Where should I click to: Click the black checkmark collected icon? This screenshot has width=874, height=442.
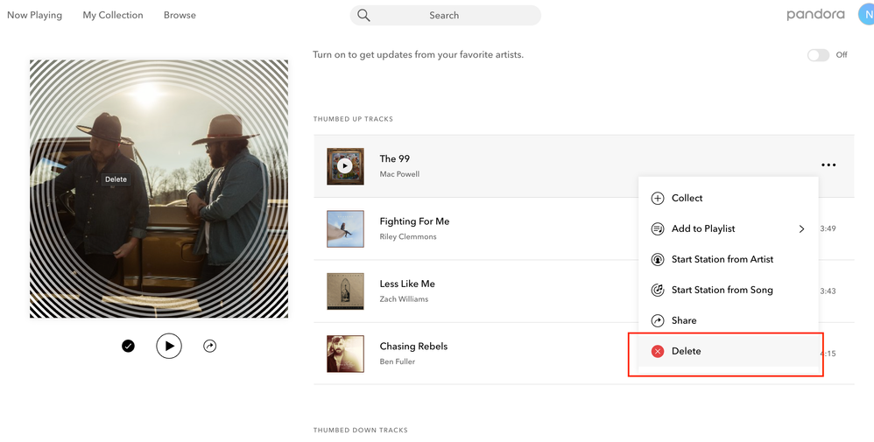tap(128, 346)
